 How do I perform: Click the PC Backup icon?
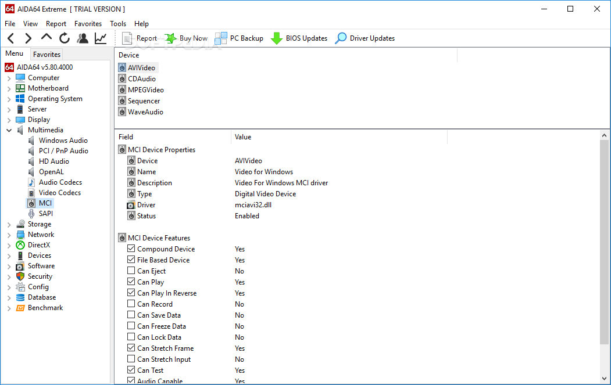(221, 38)
